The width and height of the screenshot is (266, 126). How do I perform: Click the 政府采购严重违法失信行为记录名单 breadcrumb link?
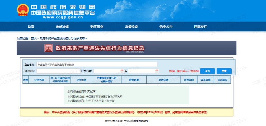[62, 39]
